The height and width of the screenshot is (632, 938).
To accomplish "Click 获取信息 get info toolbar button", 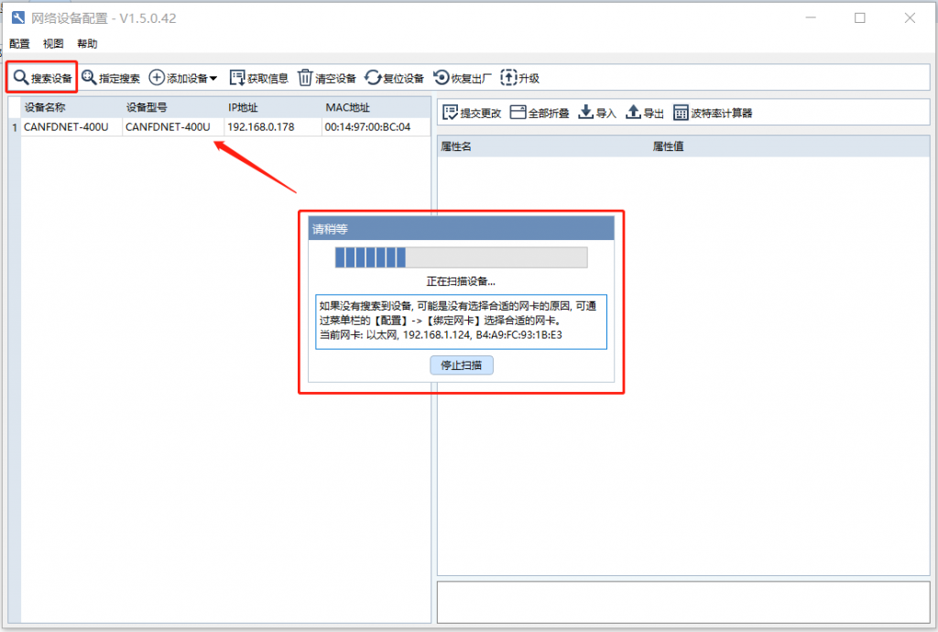I will click(258, 78).
